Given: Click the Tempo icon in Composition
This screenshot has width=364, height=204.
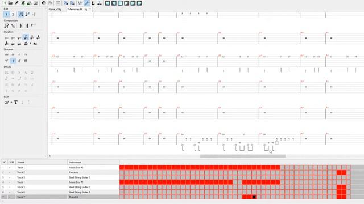Looking at the screenshot, I should pos(6,25).
